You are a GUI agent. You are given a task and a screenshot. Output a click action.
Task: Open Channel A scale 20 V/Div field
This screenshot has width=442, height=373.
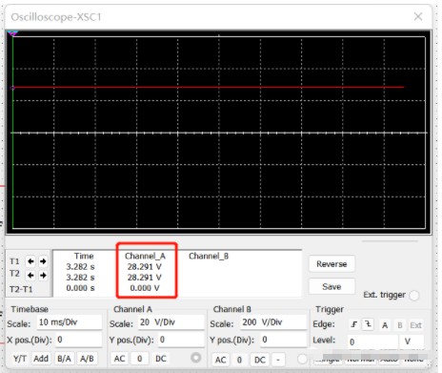click(x=171, y=322)
